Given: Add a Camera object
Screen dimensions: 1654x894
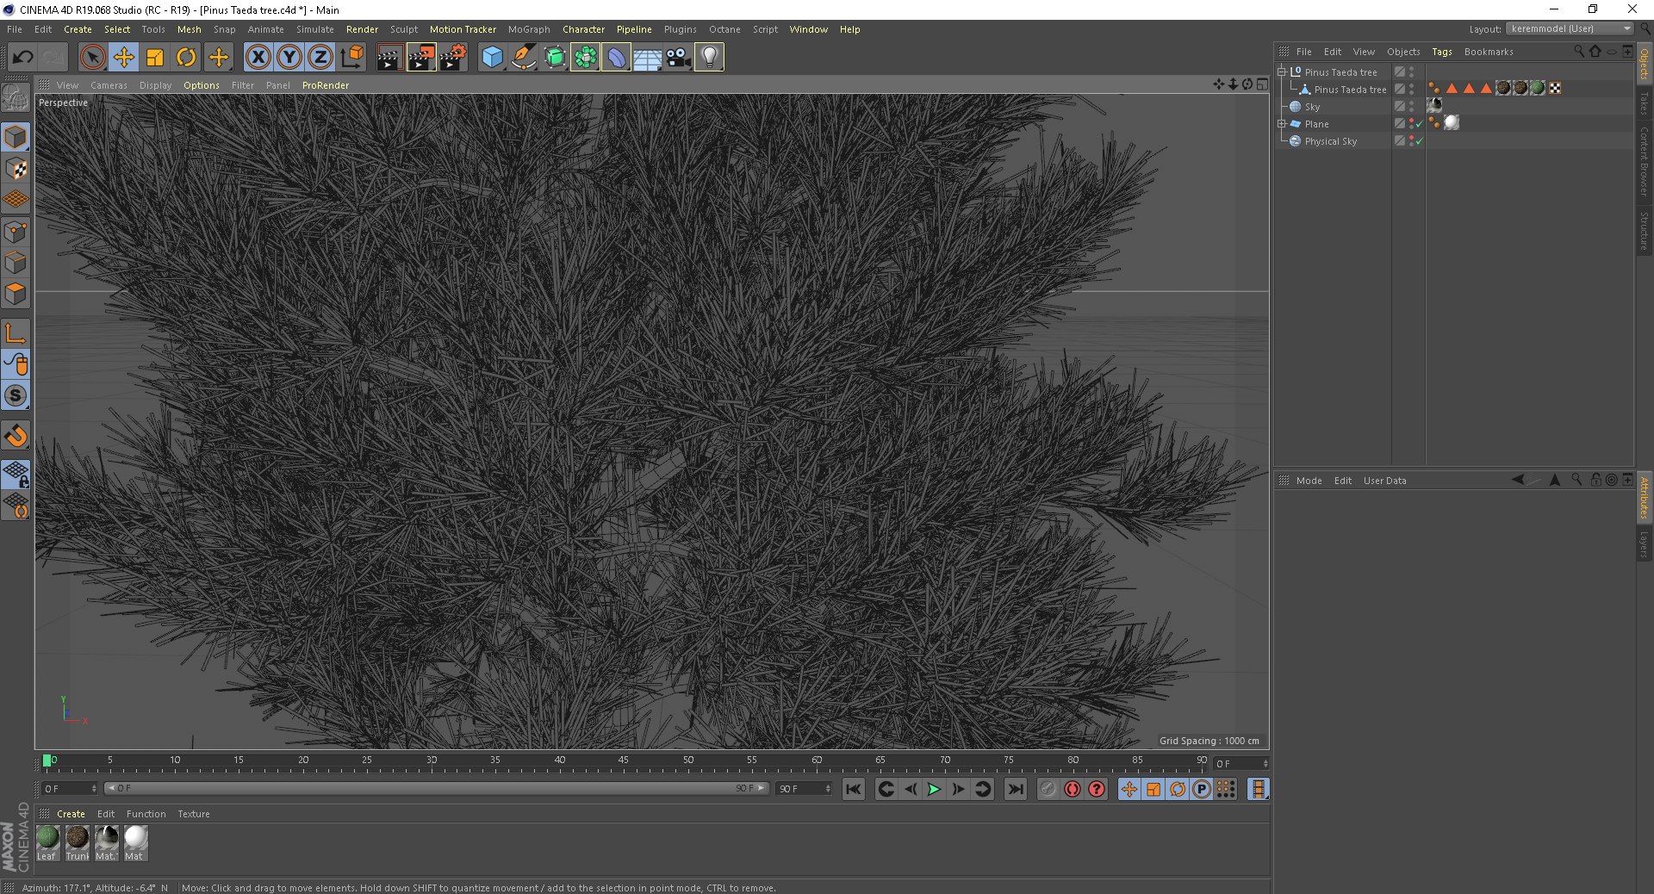Looking at the screenshot, I should click(679, 58).
